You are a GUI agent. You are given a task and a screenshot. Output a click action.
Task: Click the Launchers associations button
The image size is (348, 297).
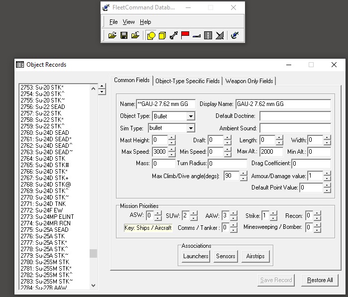(196, 256)
